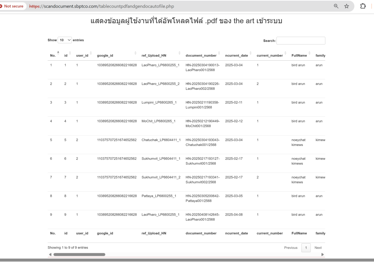Sort by id column header

[66, 55]
